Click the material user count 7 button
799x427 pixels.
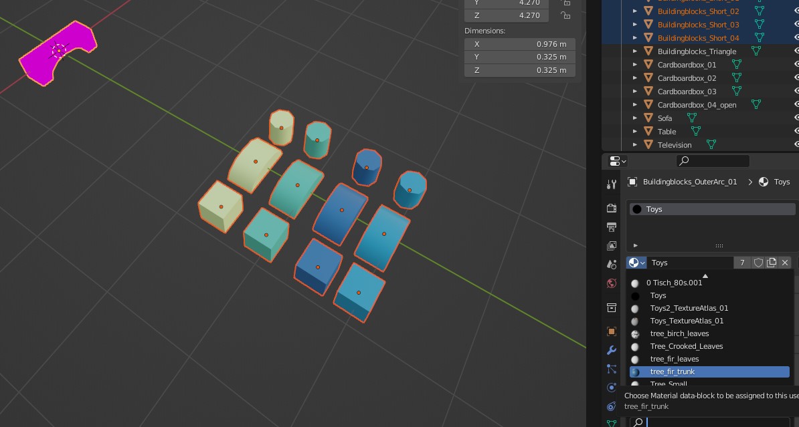[742, 263]
